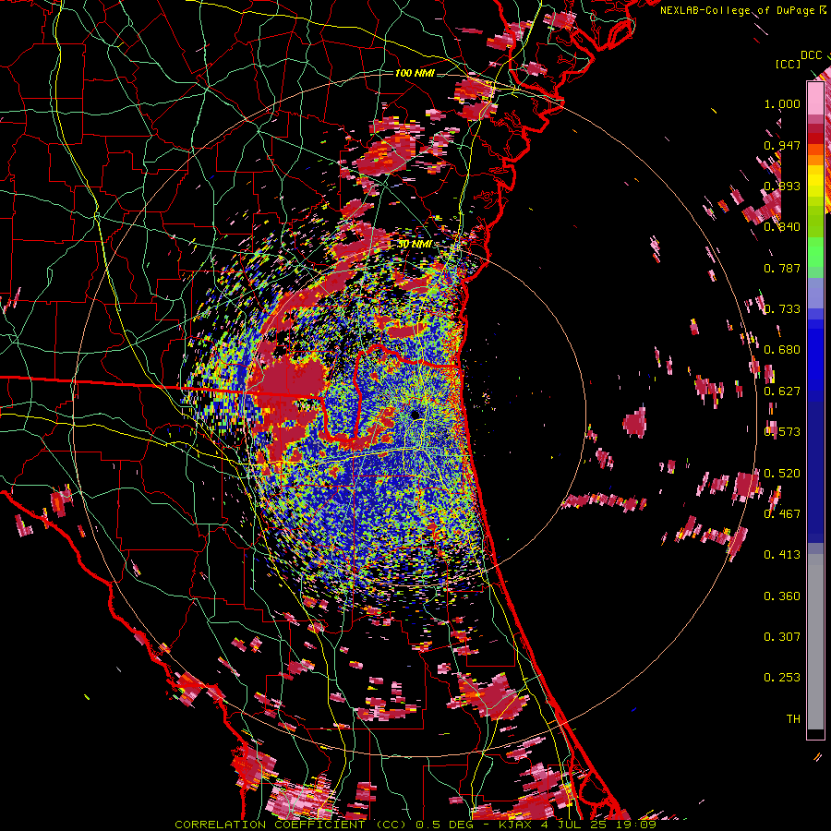Select the 0.627 scale value

(x=782, y=391)
